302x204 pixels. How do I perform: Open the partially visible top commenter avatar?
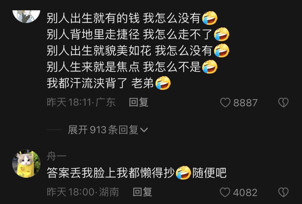(26, 16)
